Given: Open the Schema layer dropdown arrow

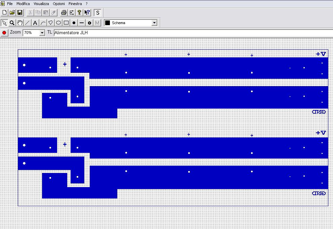Looking at the screenshot, I should [x=154, y=23].
